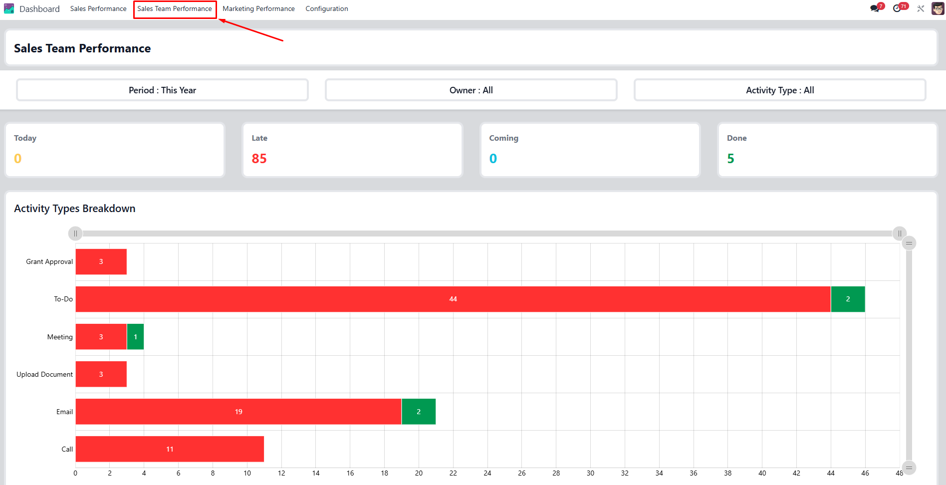Open the Marketing Performance menu
Screen dimensions: 946x485
tap(258, 8)
